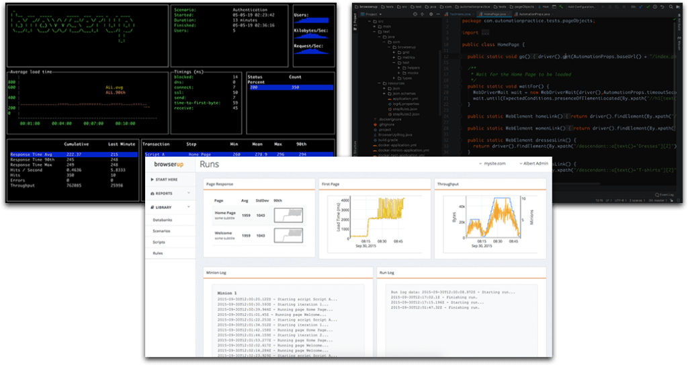Click the Library book icon in the sidebar

pos(153,207)
